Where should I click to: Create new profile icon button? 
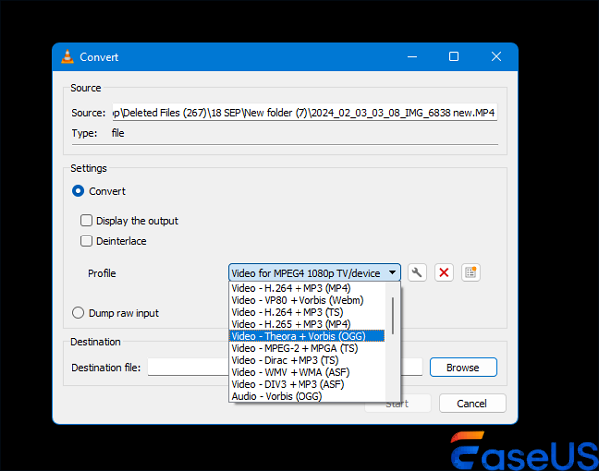coord(470,273)
